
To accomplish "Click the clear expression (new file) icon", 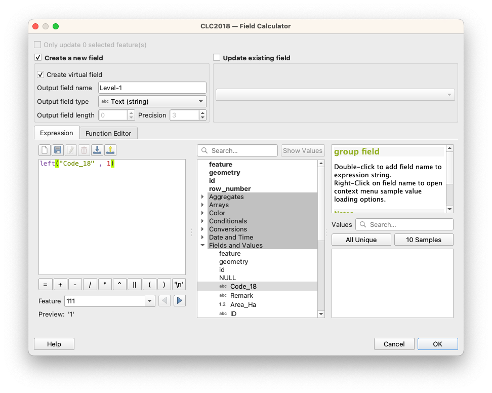I will pyautogui.click(x=45, y=150).
